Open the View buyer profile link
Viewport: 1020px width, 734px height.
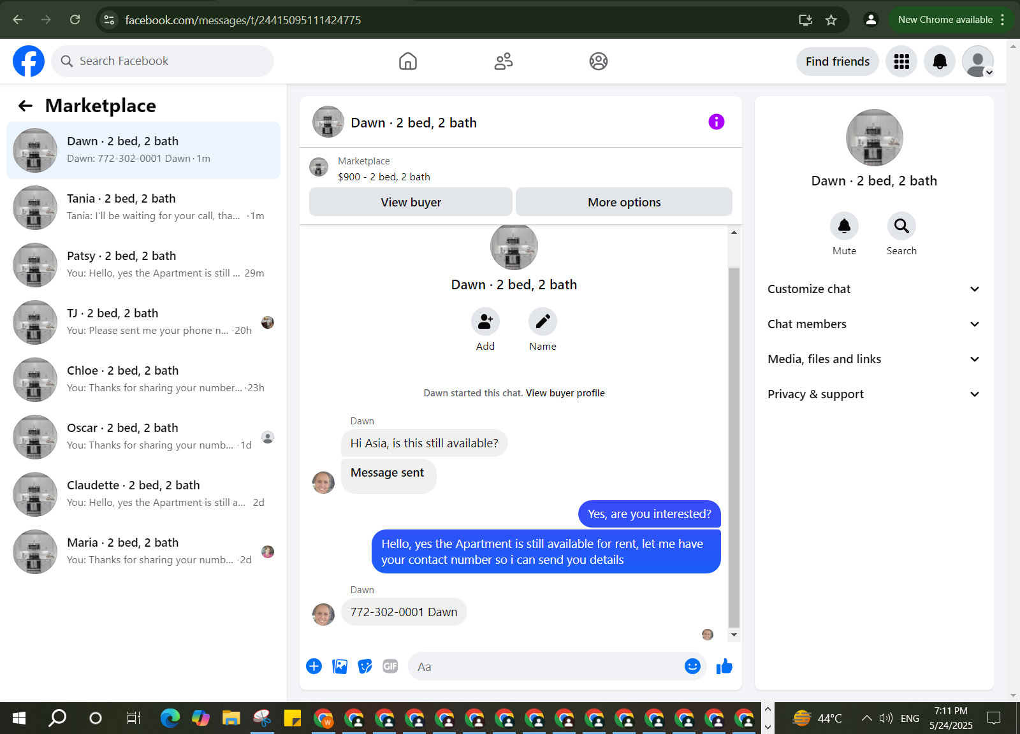point(565,393)
